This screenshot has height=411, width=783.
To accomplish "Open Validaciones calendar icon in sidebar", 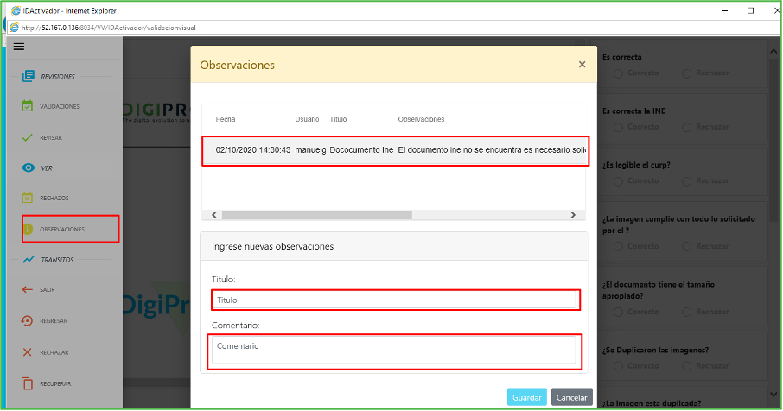I will [28, 106].
